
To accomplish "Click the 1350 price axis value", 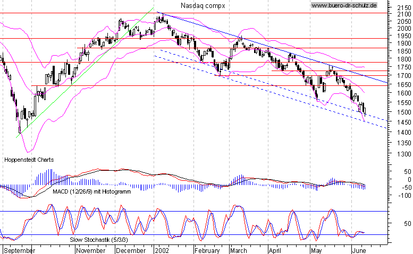I will pyautogui.click(x=404, y=143).
